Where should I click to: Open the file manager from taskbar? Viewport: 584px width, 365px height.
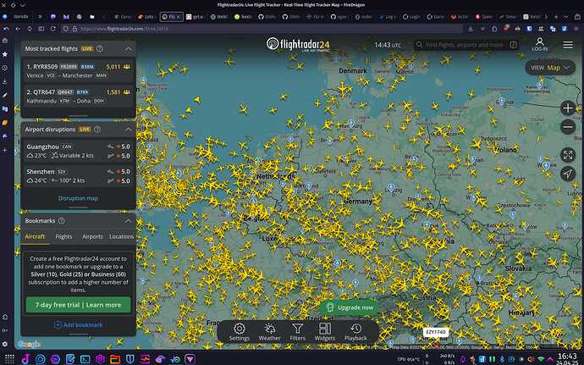[115, 359]
